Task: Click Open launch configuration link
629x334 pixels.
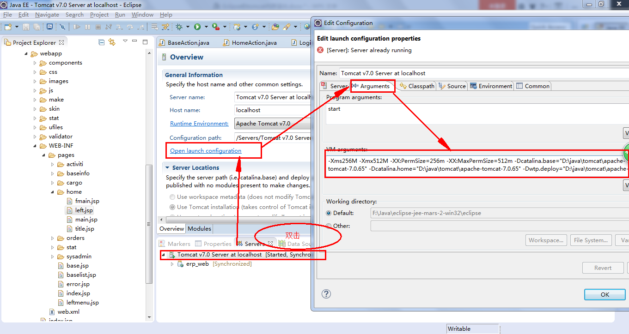Action: pos(206,151)
